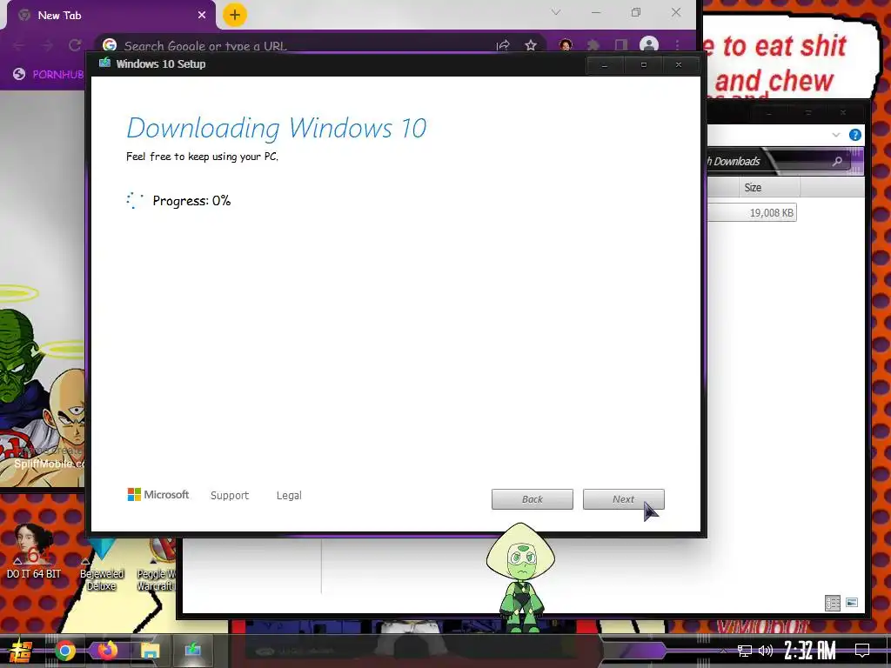Open the volume icon in system tray
The image size is (891, 668).
(x=766, y=651)
